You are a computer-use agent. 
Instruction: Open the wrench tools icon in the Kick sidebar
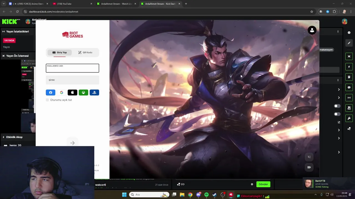pyautogui.click(x=349, y=118)
